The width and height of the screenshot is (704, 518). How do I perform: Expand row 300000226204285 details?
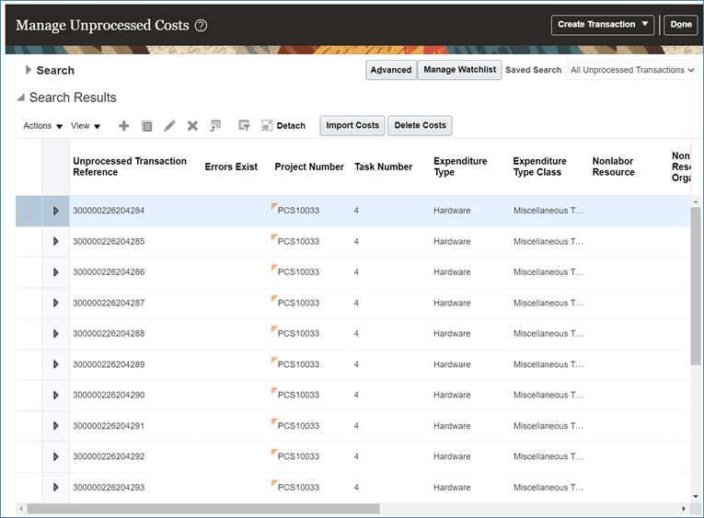[x=55, y=241]
